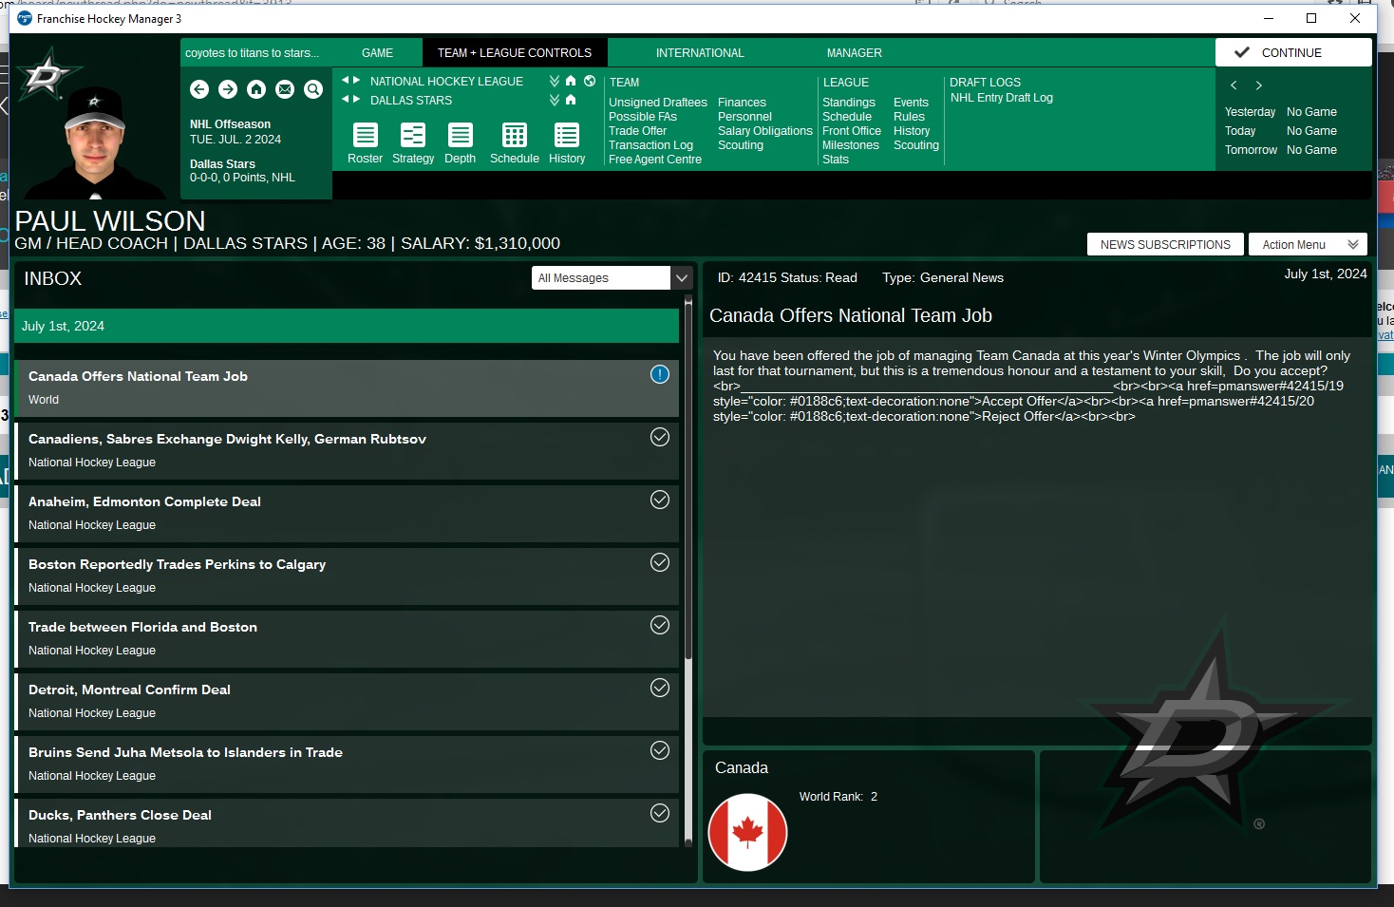1394x907 pixels.
Task: Toggle read checkmark on Ducks, Panthers Close Deal
Action: (x=660, y=813)
